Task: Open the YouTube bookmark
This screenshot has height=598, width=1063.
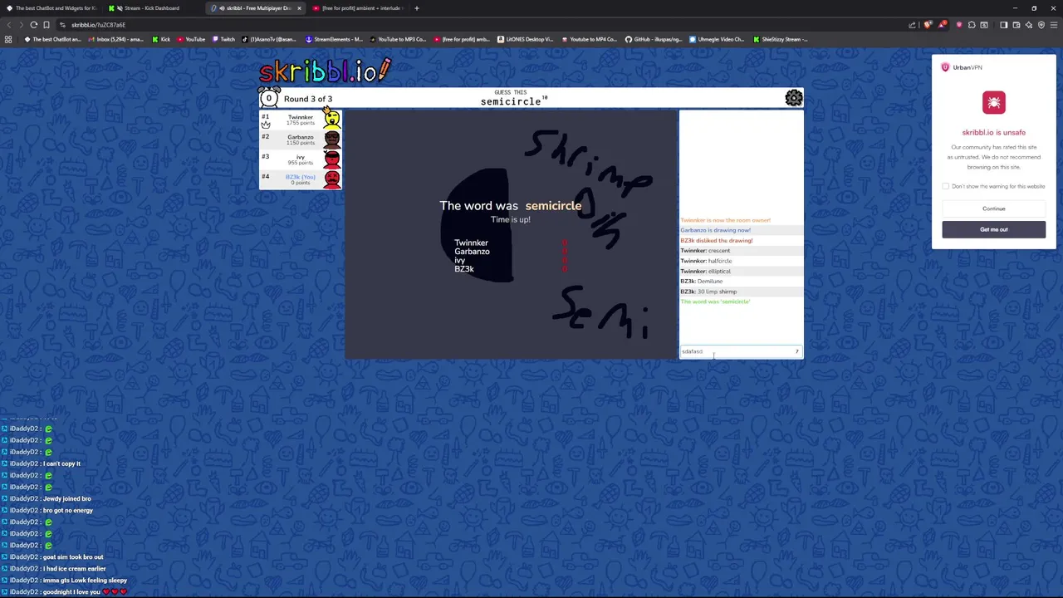Action: 191,39
